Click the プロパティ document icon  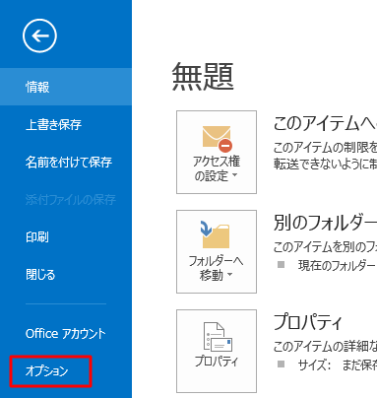click(x=218, y=337)
